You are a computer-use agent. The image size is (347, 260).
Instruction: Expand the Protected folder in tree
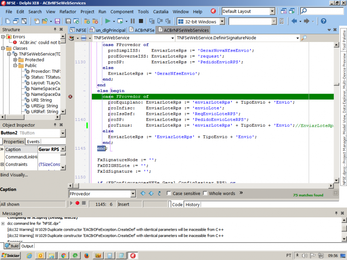[15, 60]
